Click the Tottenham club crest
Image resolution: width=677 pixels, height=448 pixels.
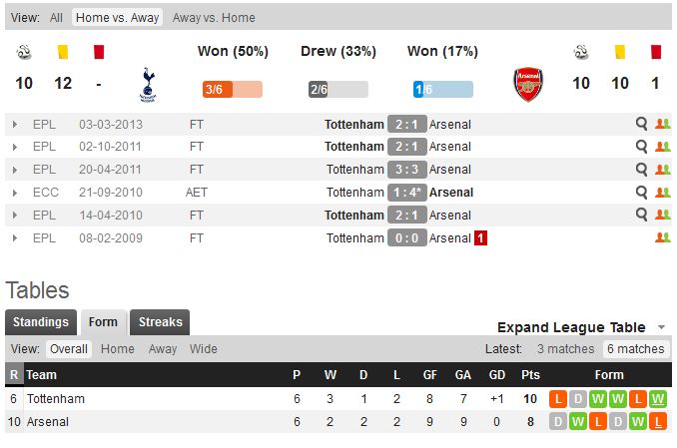point(149,85)
